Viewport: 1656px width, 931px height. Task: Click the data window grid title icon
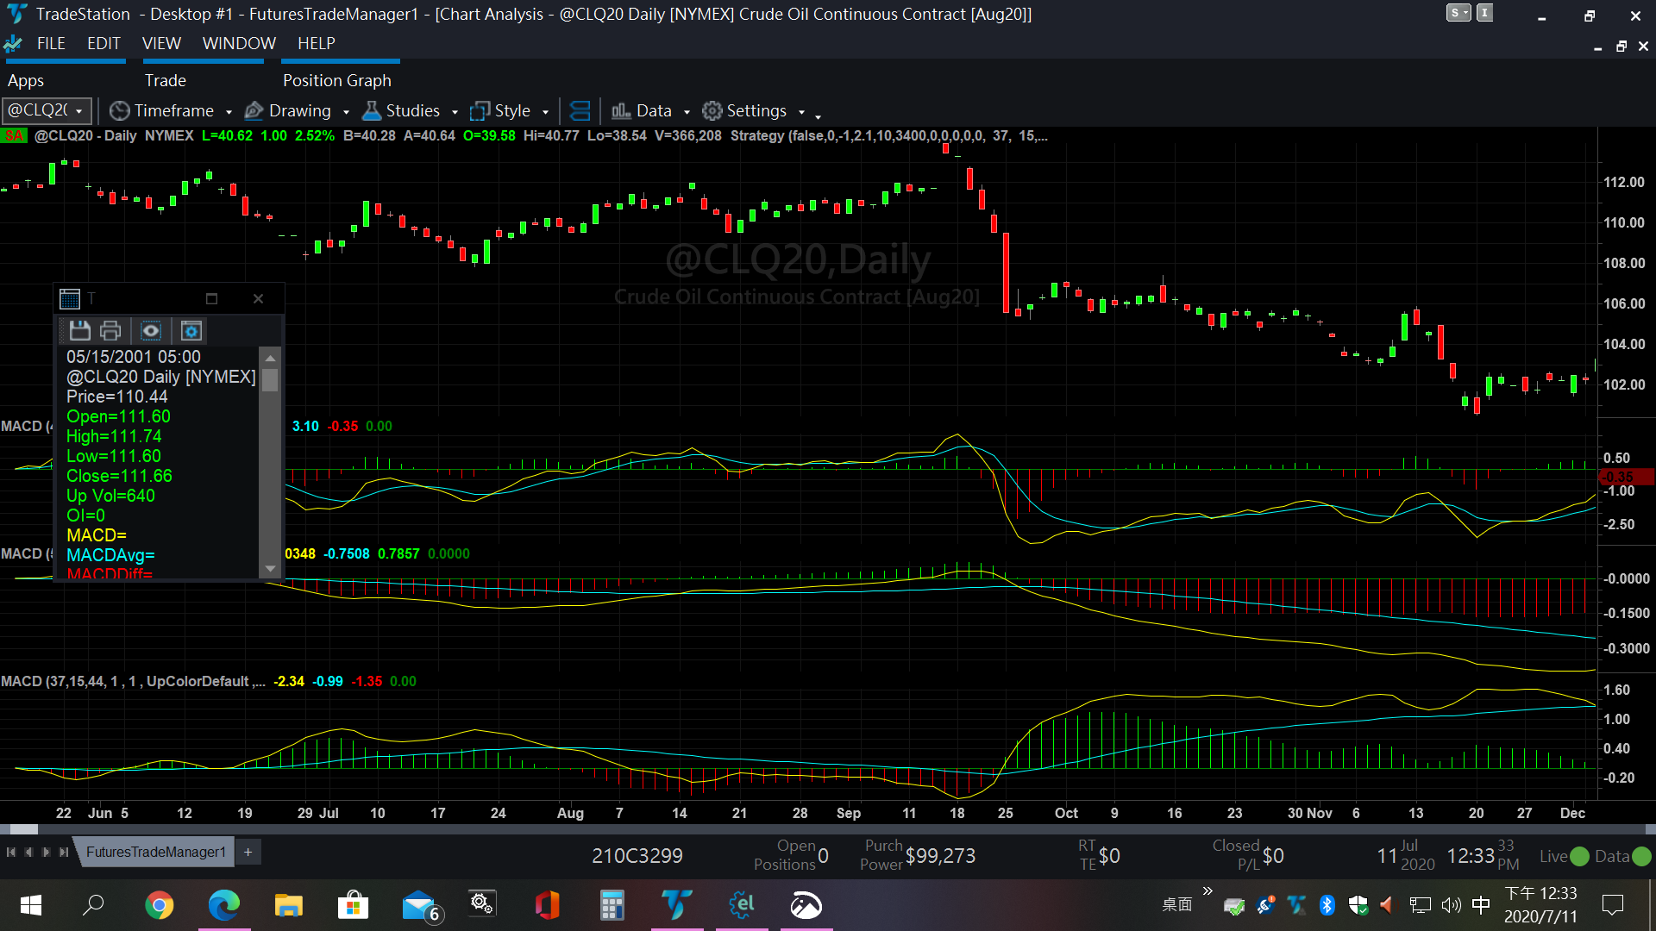(x=70, y=298)
